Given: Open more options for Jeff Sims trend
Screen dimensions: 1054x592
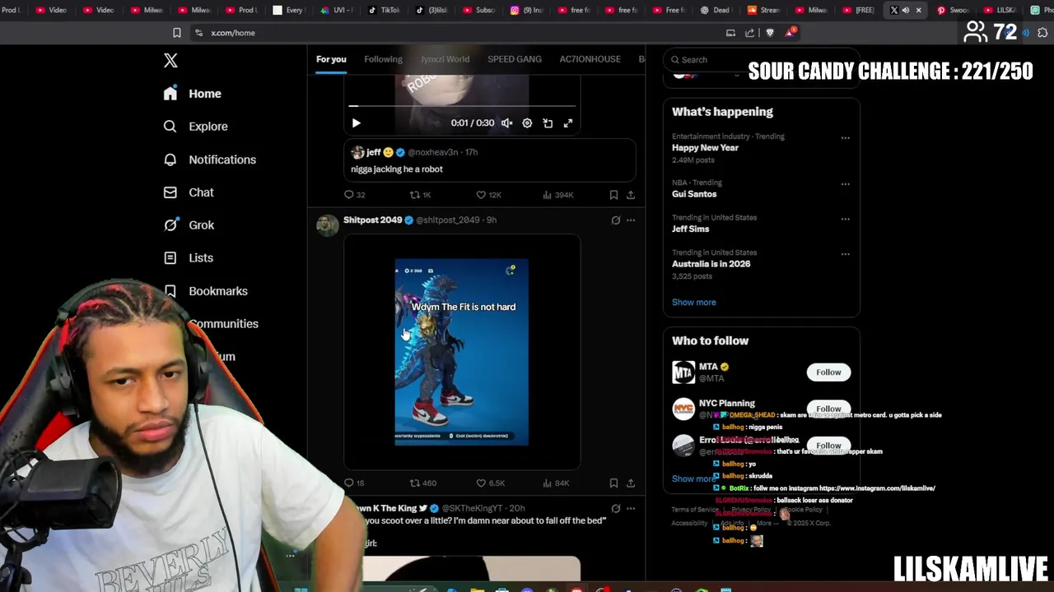Looking at the screenshot, I should [x=845, y=220].
